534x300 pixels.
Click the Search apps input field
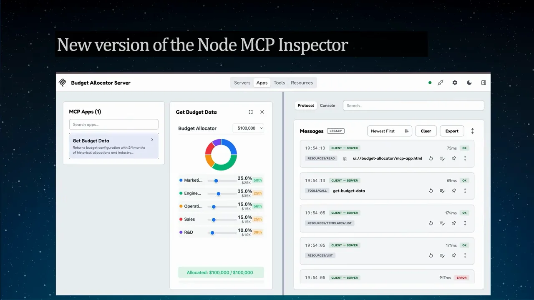tap(113, 124)
